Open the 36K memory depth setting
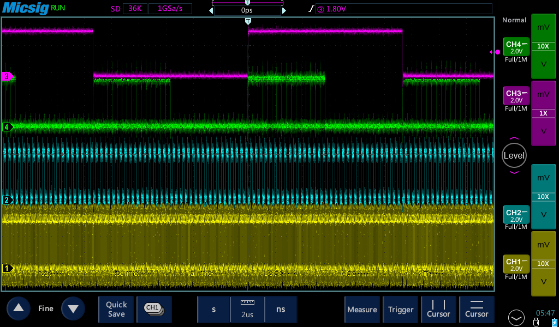 point(135,9)
